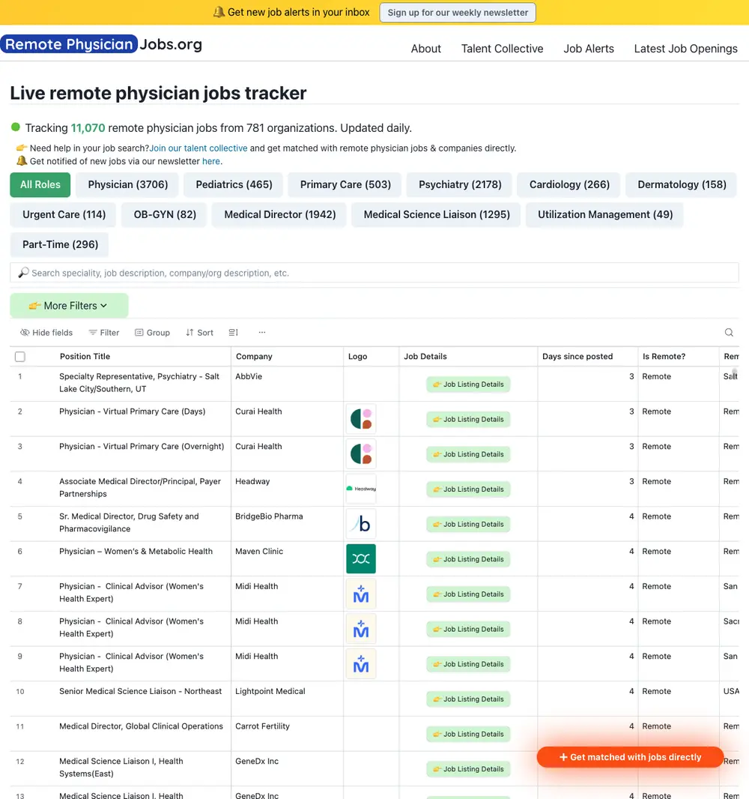Open the Sort tool
Screen dimensions: 749x799
pyautogui.click(x=199, y=332)
